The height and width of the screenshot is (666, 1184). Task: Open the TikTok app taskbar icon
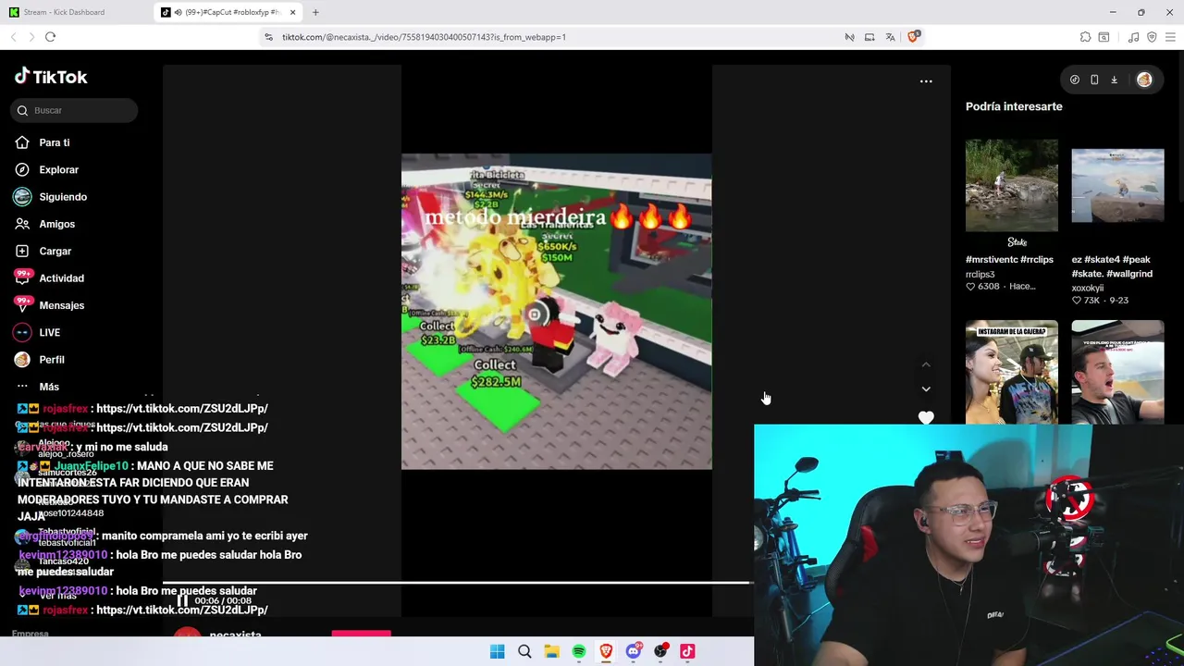687,651
